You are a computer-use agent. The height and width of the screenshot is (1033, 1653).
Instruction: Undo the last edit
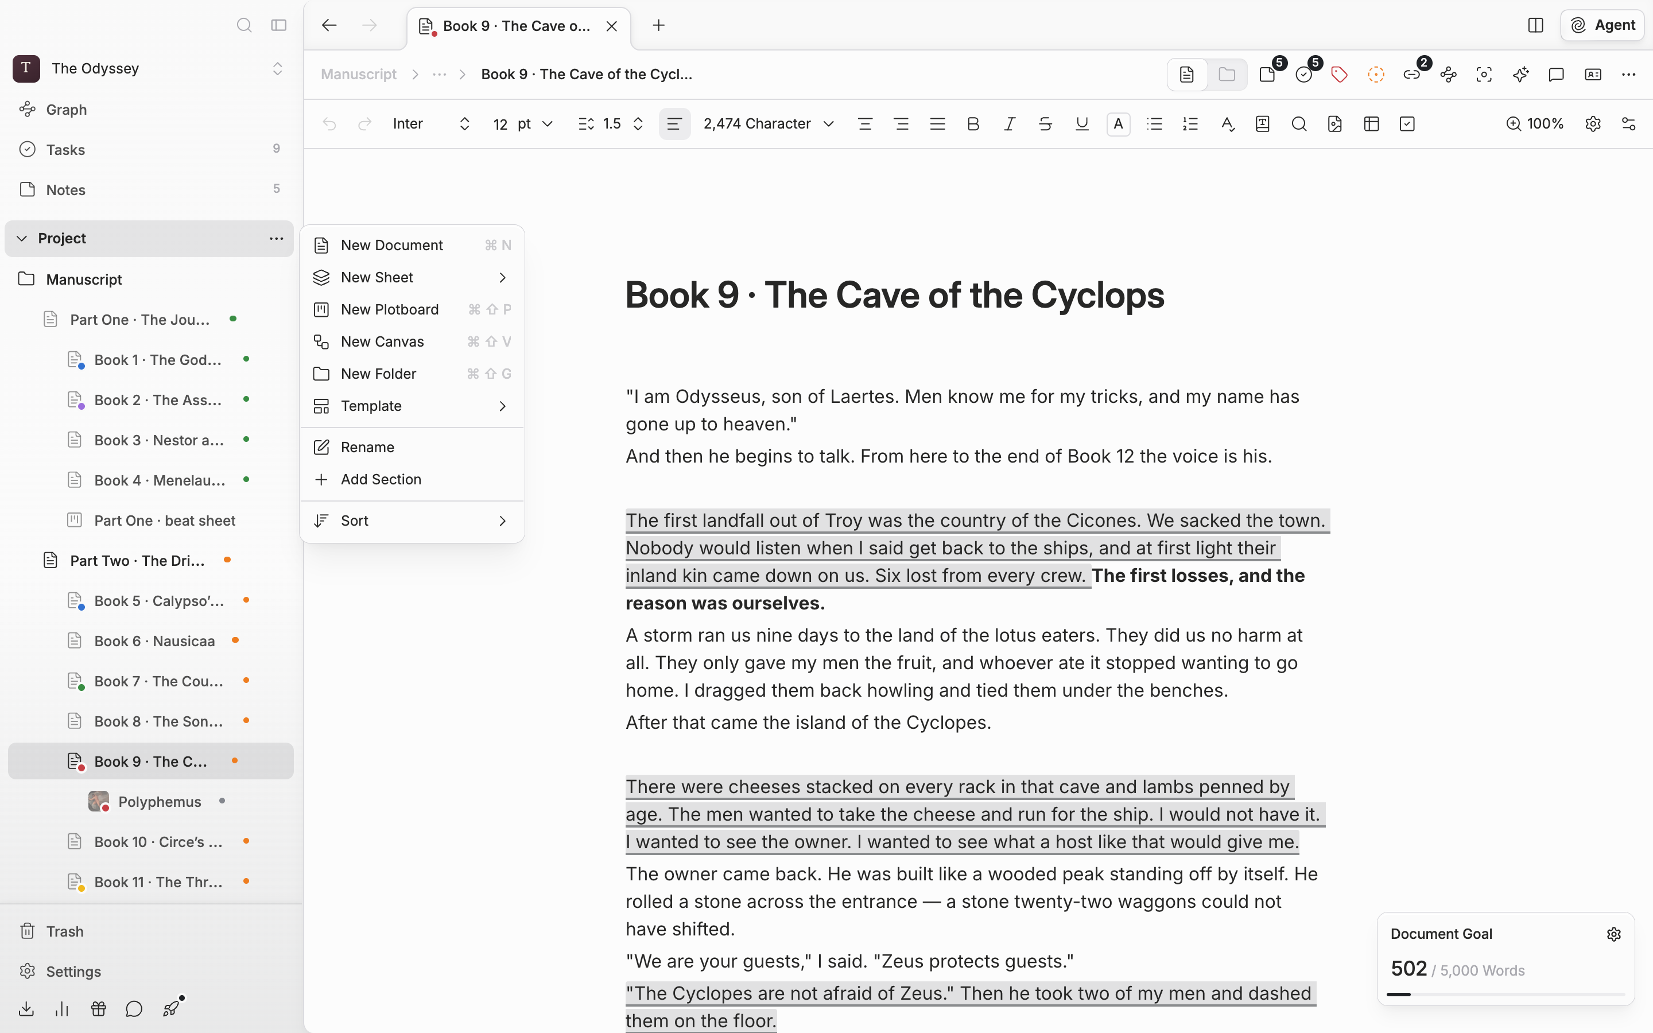click(x=330, y=123)
